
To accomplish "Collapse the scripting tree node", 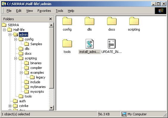I will coord(16,58).
